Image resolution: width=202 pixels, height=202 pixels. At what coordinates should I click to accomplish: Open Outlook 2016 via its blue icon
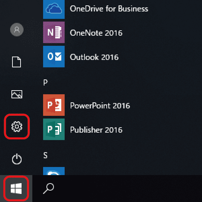(x=54, y=57)
